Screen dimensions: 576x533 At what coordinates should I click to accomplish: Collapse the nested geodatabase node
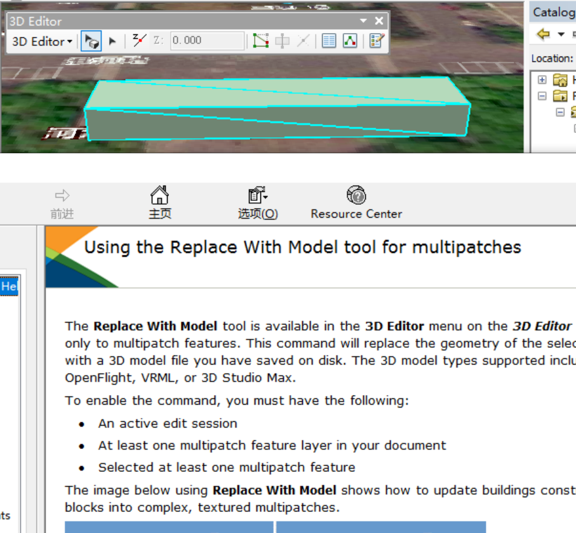(x=560, y=112)
